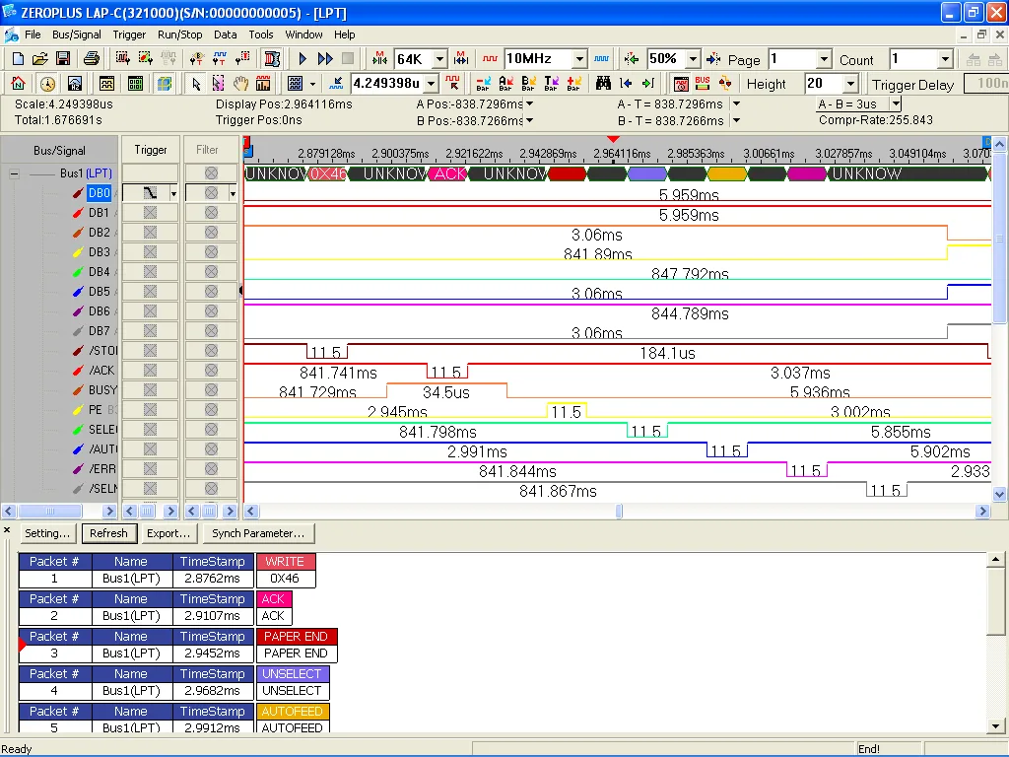Click the binoculars Find icon

[603, 84]
